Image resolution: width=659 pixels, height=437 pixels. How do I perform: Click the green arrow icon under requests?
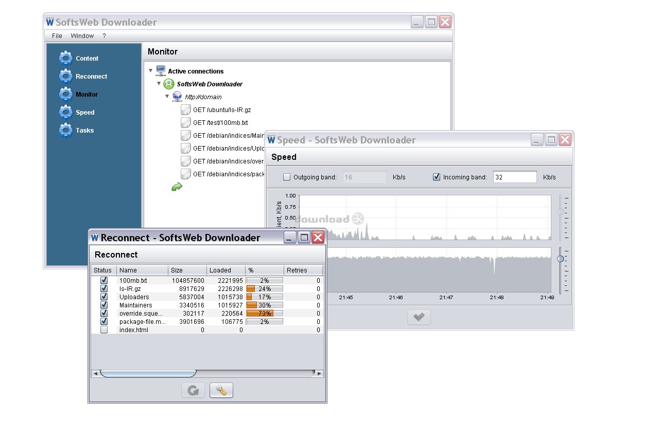(x=177, y=187)
